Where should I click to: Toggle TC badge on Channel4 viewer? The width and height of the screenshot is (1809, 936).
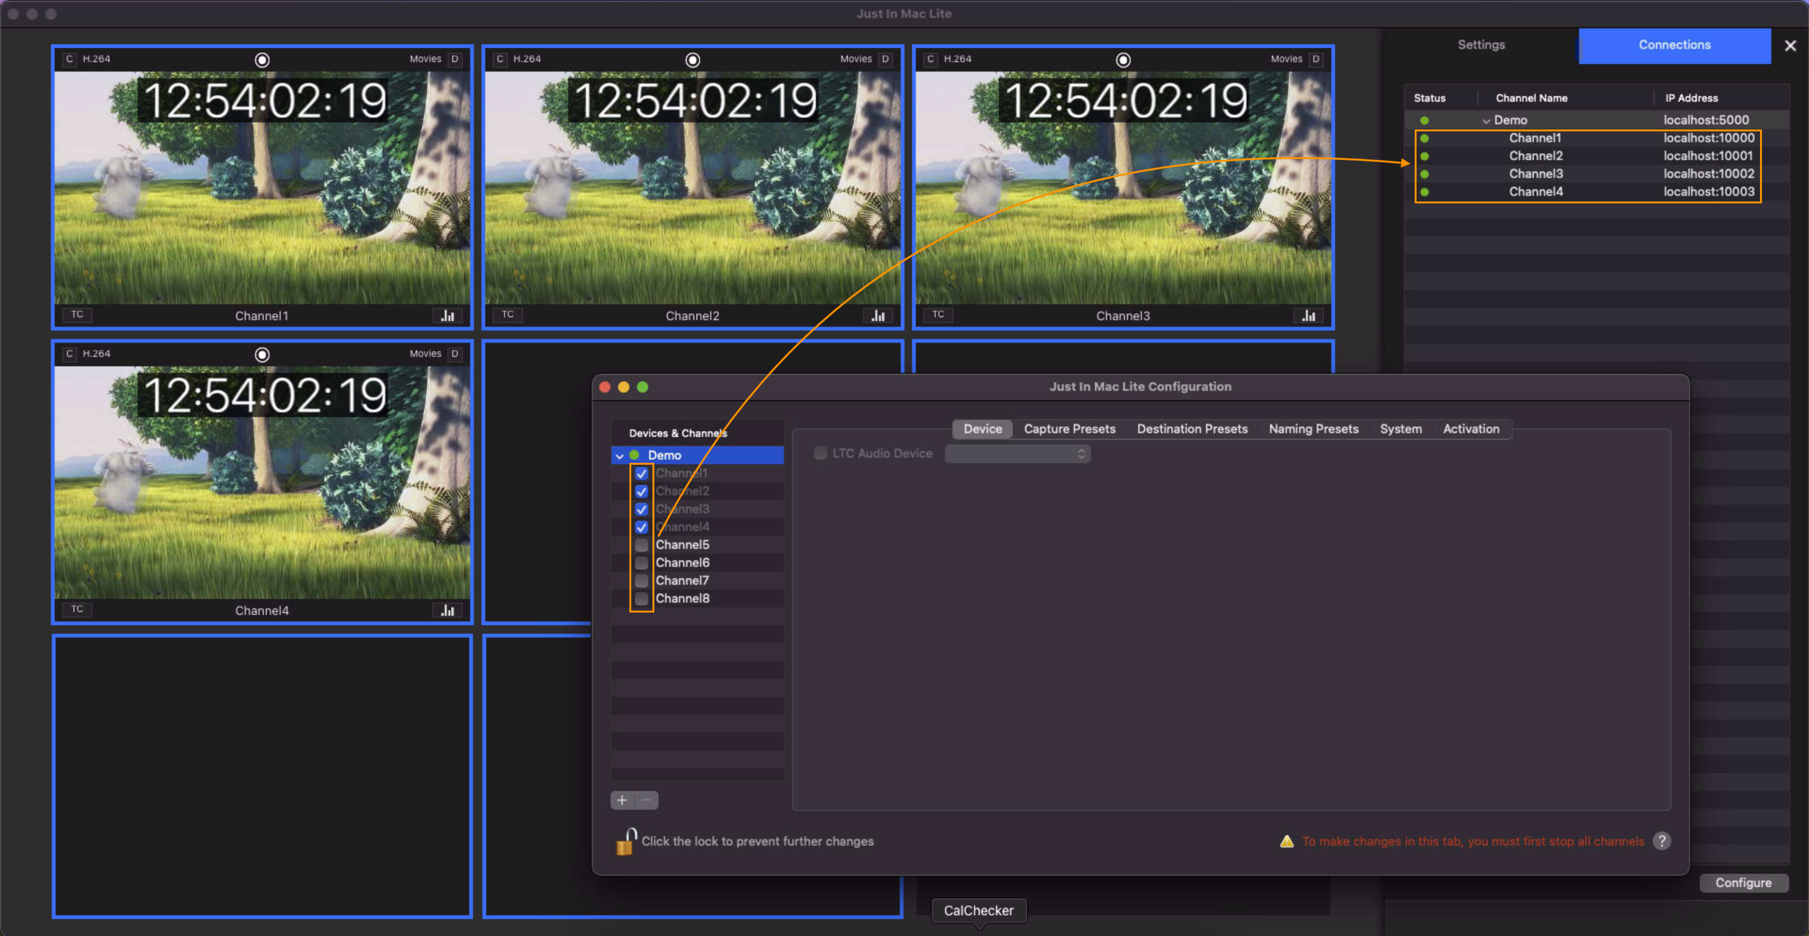(x=77, y=609)
